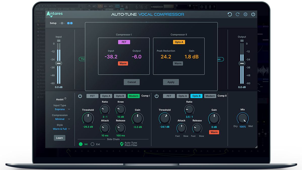
Task: Select the Opto B tab for Comp I
Action: 120,96
